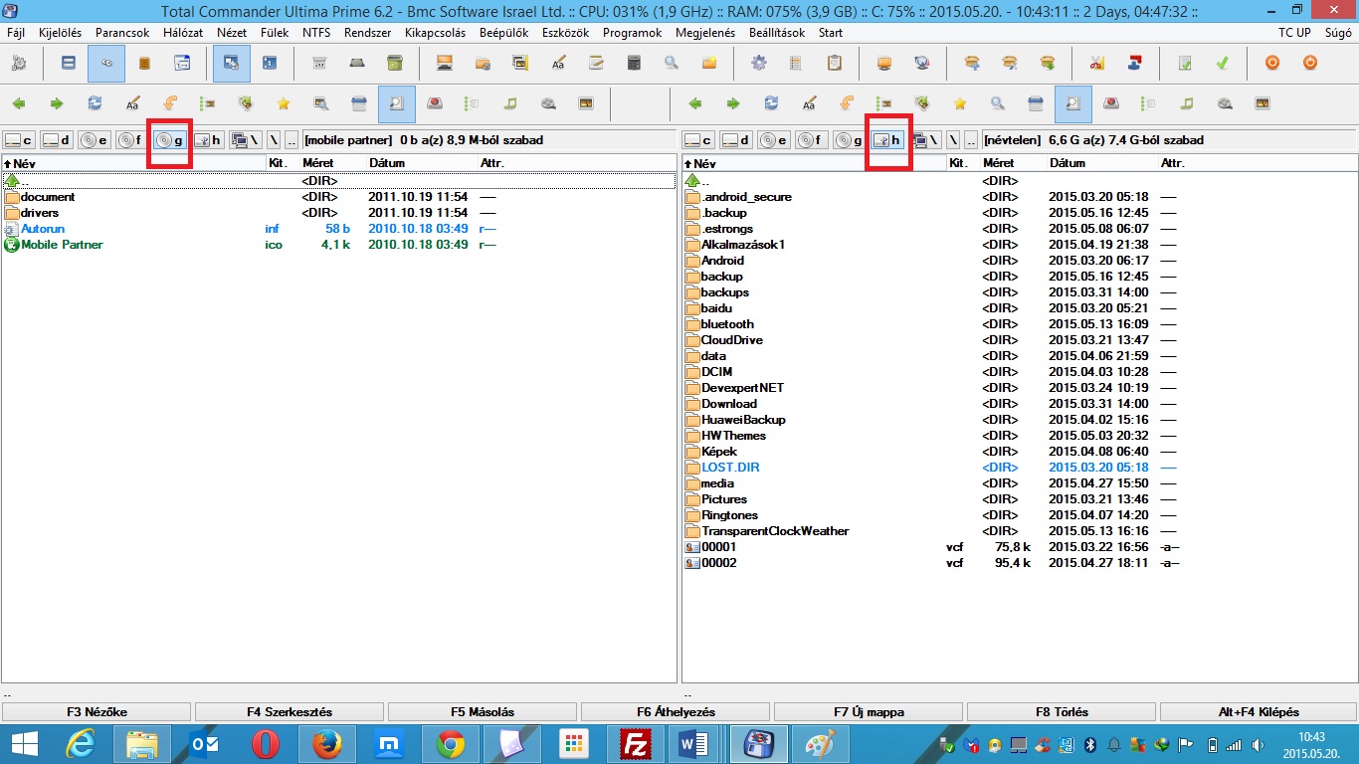The width and height of the screenshot is (1359, 764).
Task: Click the F7 Új mappa button
Action: 869,712
